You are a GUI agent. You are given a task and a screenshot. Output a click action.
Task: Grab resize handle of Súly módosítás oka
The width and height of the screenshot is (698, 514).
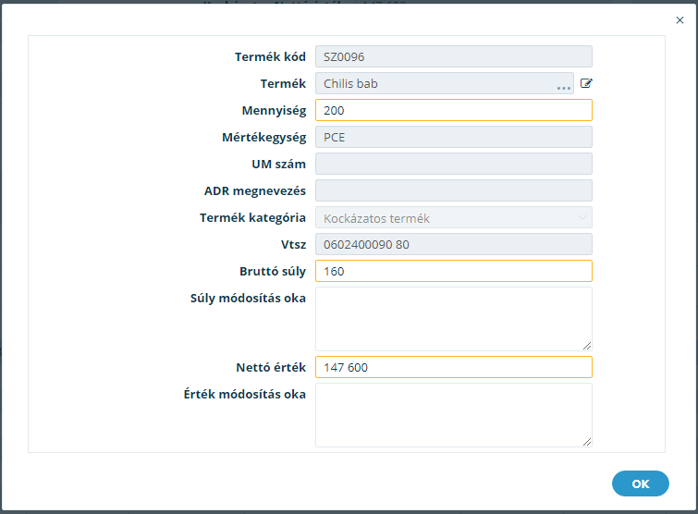coord(587,346)
